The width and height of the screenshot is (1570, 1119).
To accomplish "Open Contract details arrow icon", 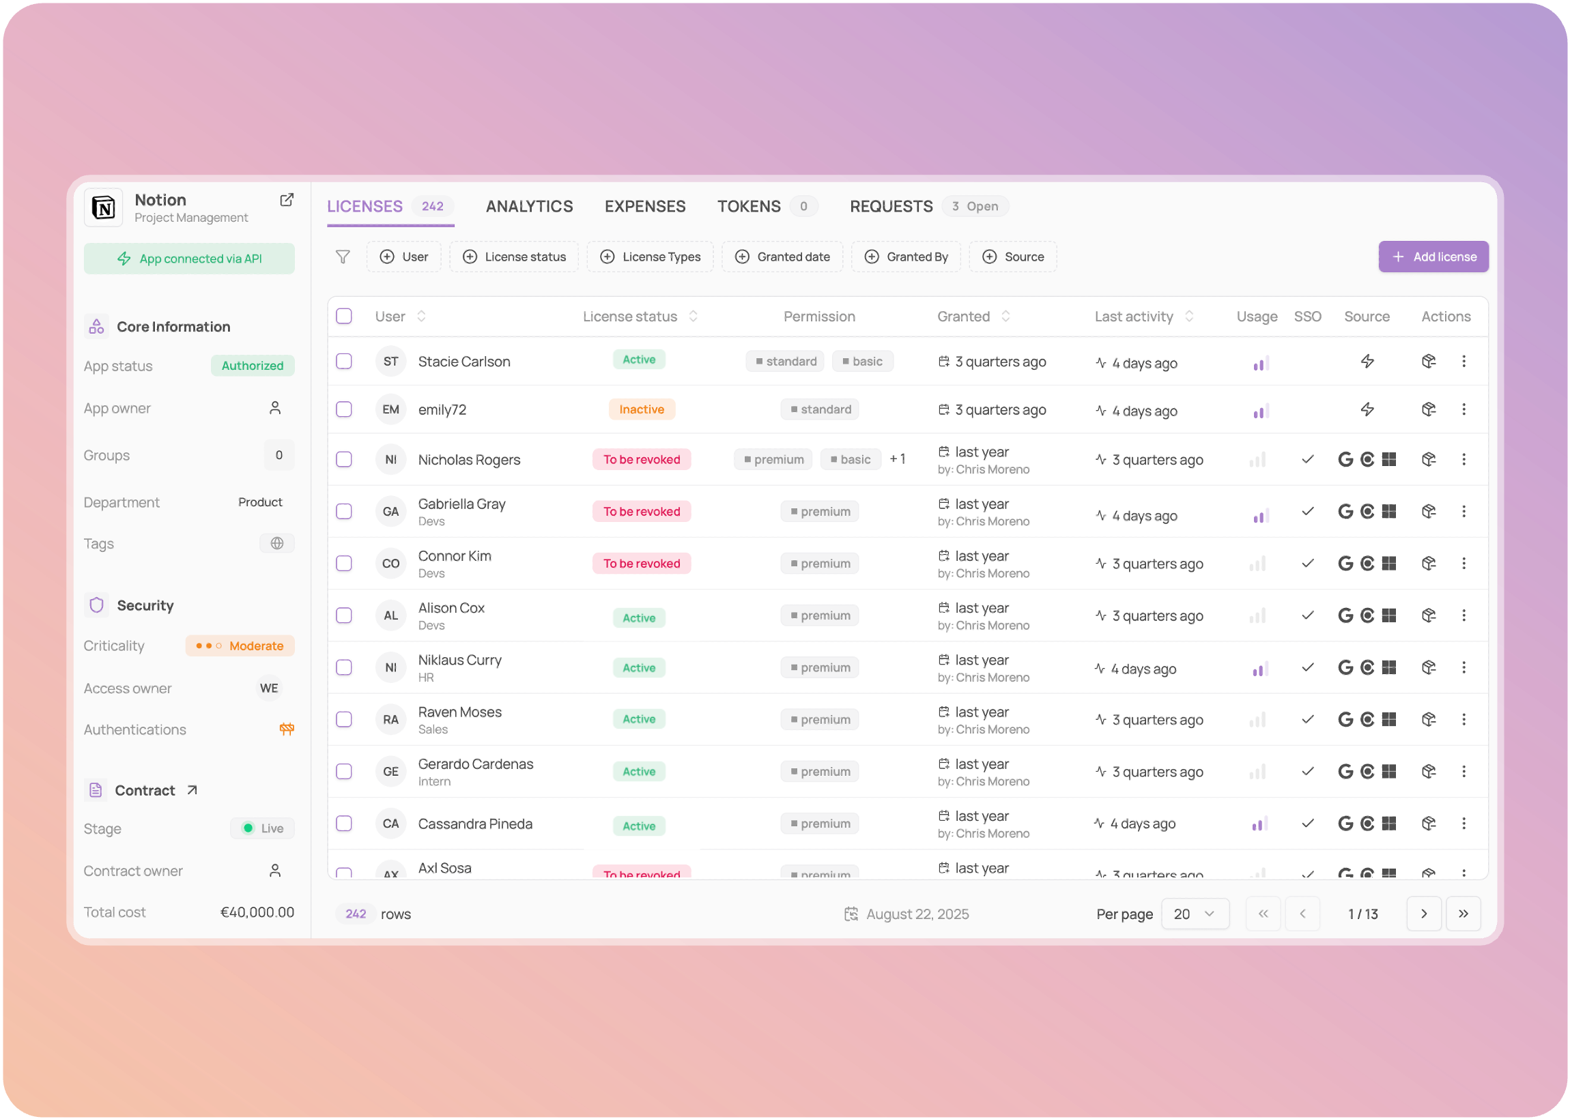I will pyautogui.click(x=192, y=790).
